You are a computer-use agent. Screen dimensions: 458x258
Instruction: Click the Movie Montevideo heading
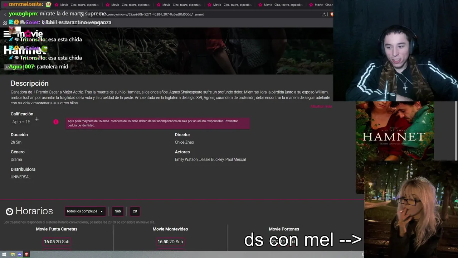coord(170,229)
